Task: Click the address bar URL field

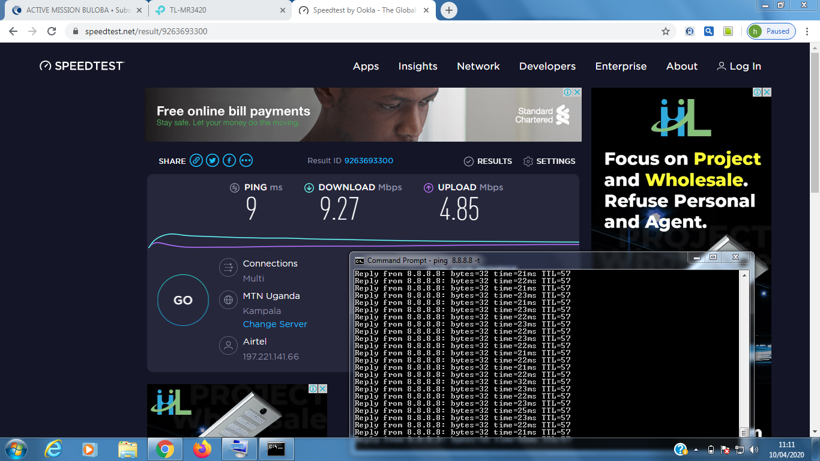Action: 360,31
